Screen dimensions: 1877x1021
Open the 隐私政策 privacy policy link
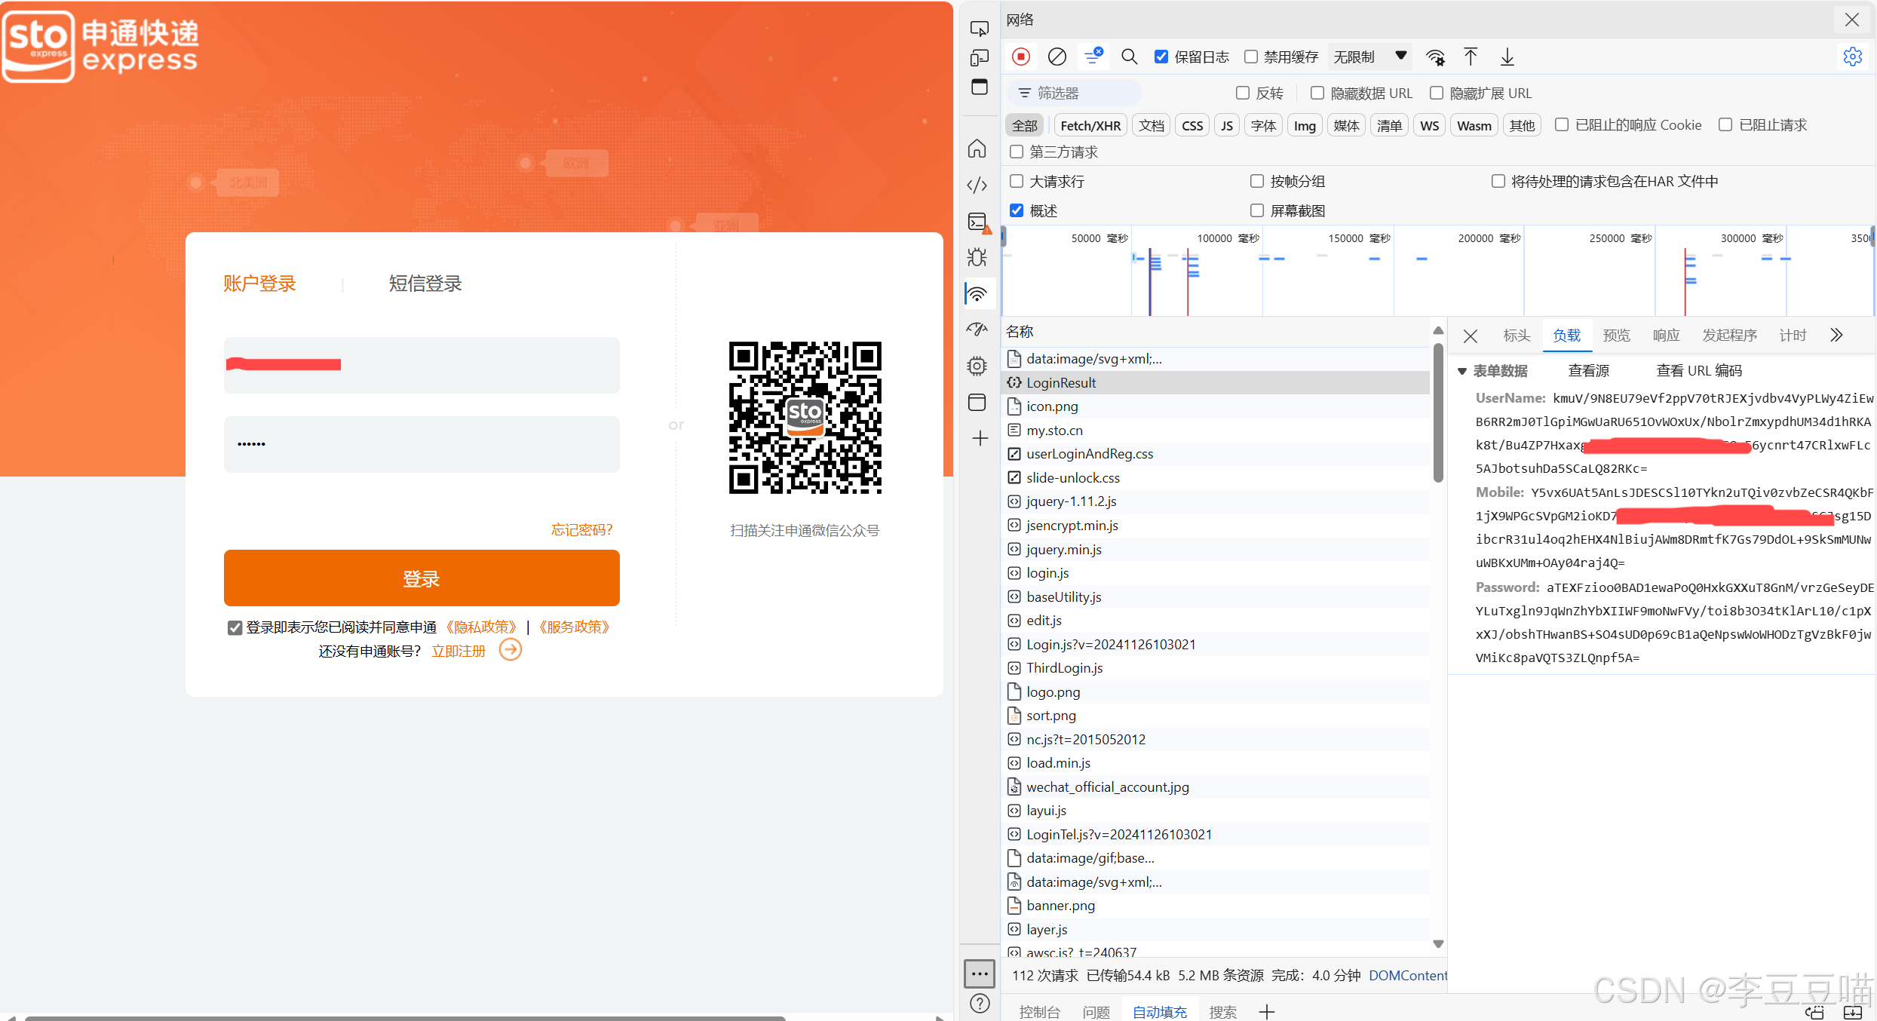[x=481, y=627]
